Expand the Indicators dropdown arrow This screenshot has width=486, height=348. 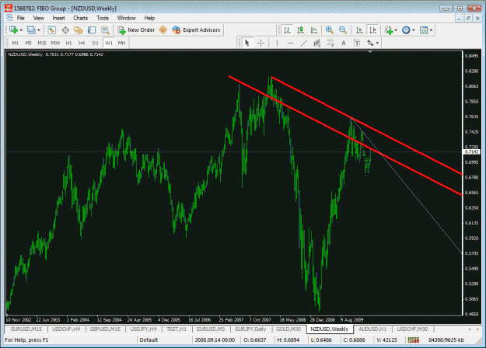pos(396,30)
